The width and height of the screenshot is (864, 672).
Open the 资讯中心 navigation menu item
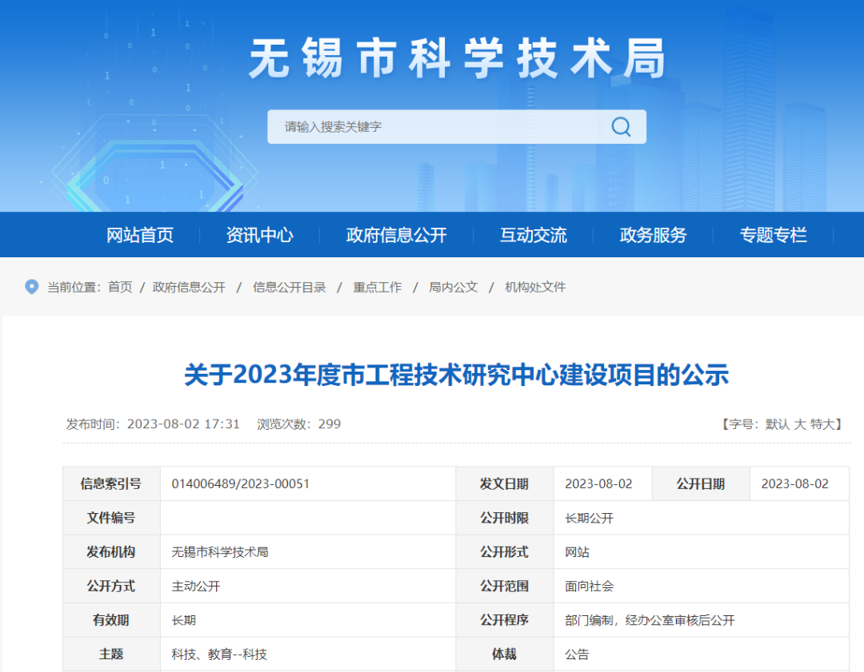click(x=259, y=235)
